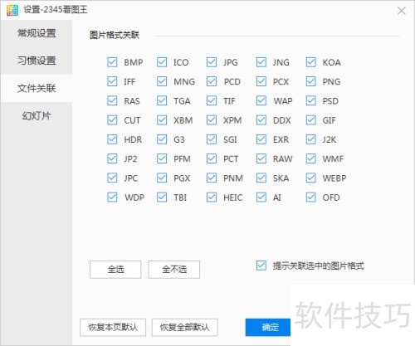Image resolution: width=415 pixels, height=346 pixels.
Task: Confirm settings with 确定 button
Action: 268,328
